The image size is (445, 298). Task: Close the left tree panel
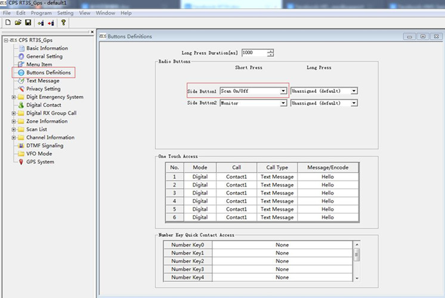tap(92, 32)
